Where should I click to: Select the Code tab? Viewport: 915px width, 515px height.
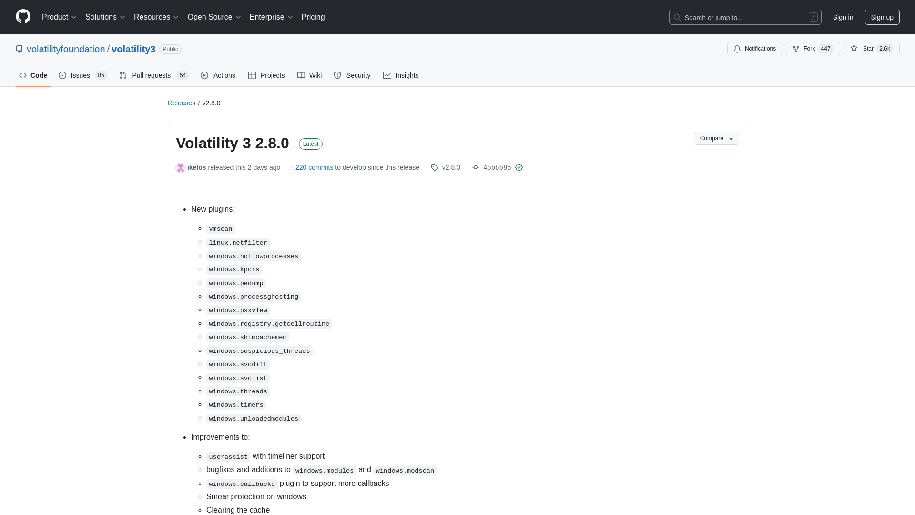point(33,75)
